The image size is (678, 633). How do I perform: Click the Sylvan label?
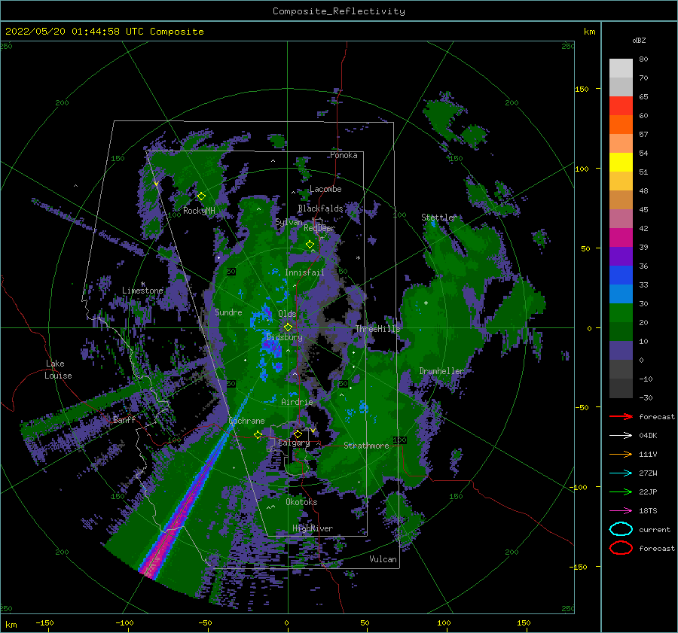tap(289, 222)
